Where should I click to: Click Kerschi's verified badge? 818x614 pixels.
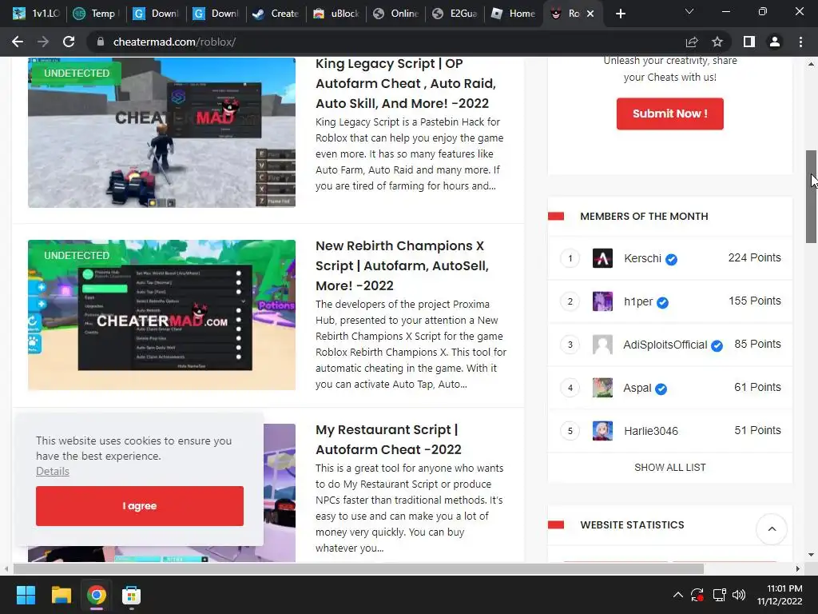pos(671,260)
